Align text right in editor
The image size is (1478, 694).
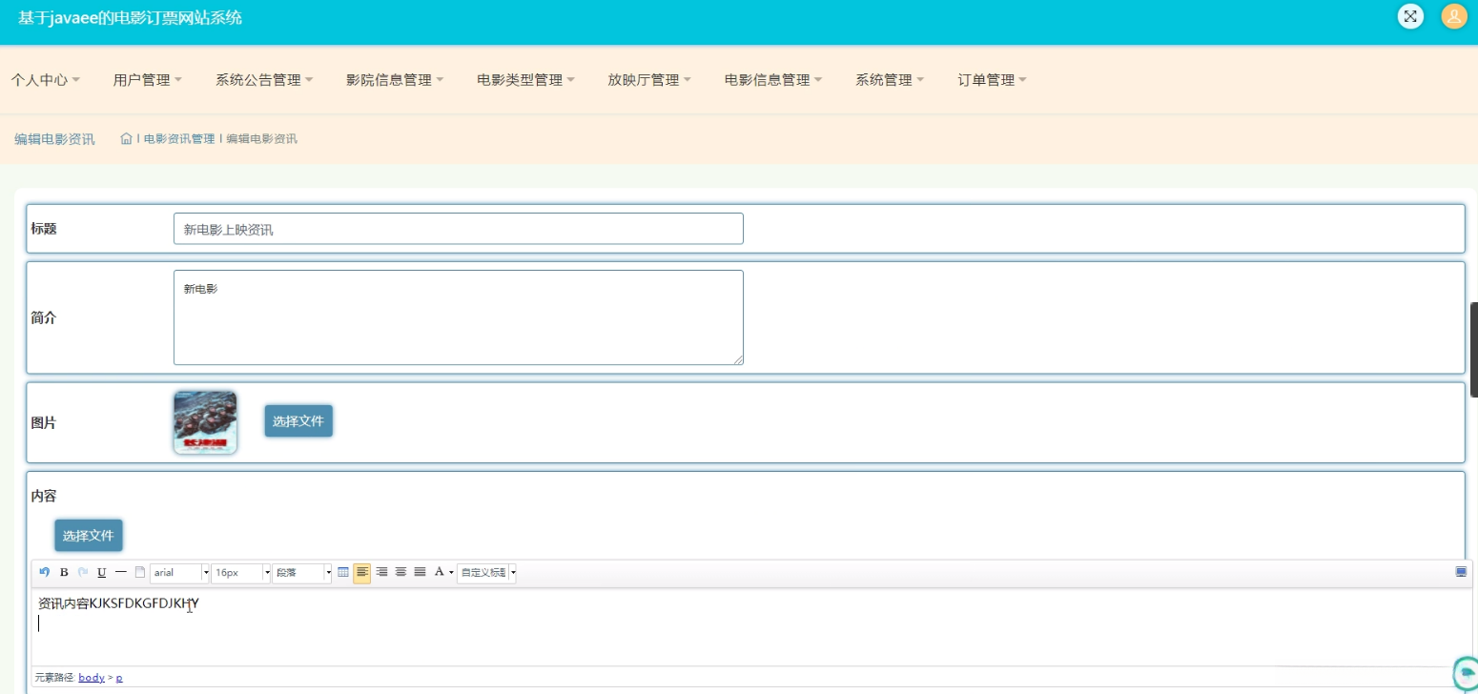point(381,572)
